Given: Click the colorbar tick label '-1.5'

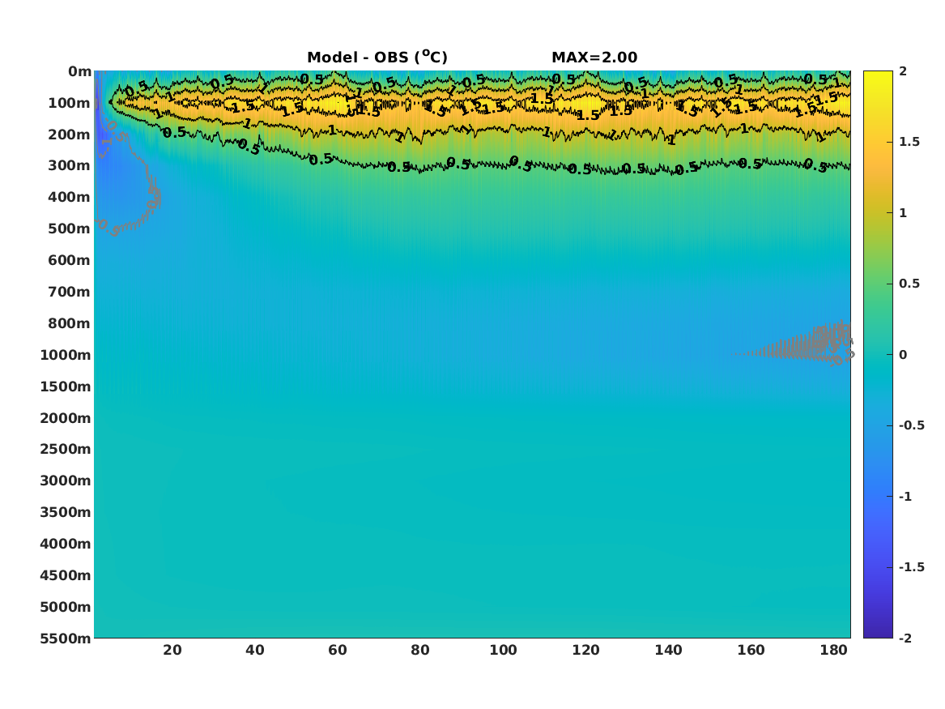Looking at the screenshot, I should point(911,566).
